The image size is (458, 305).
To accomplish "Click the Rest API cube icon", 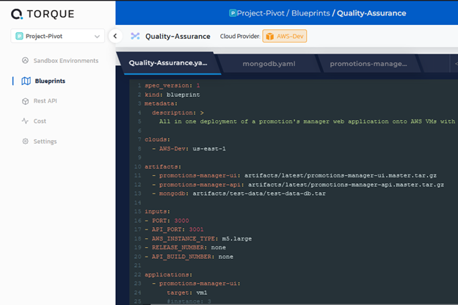I will [26, 101].
